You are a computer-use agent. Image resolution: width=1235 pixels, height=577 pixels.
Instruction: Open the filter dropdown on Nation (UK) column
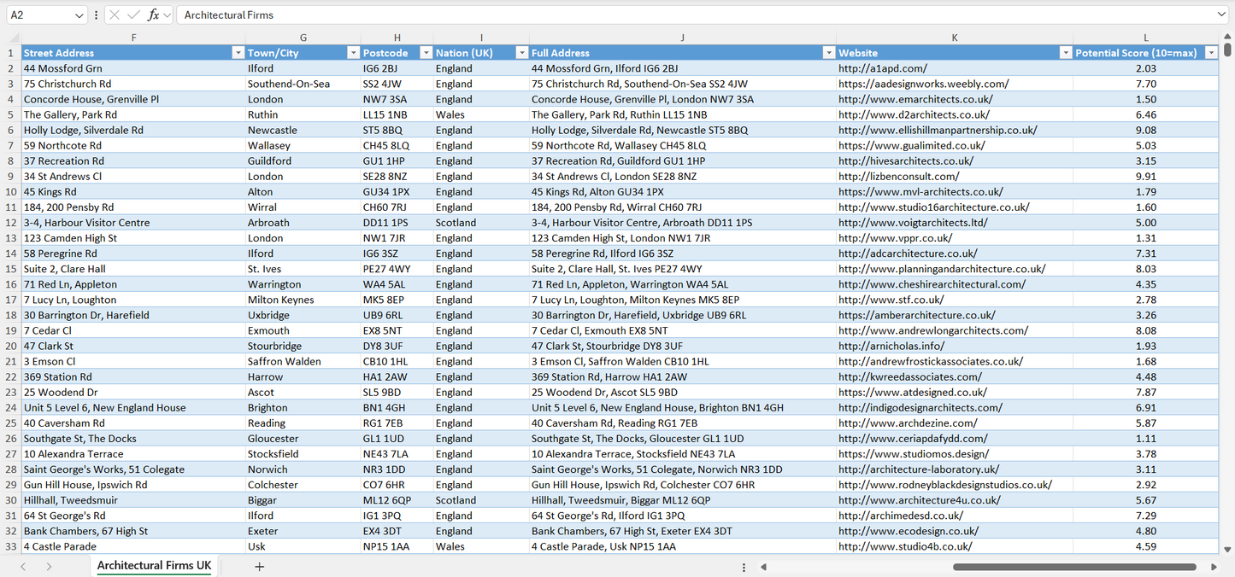click(521, 52)
